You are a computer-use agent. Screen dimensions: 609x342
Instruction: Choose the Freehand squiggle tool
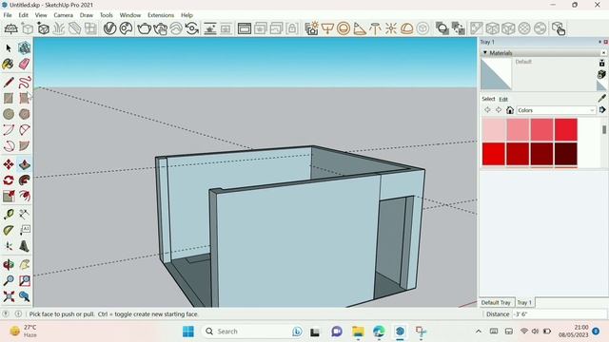(24, 83)
